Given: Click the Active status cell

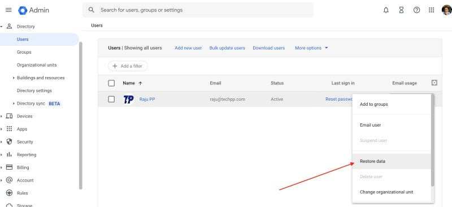Looking at the screenshot, I should point(277,99).
